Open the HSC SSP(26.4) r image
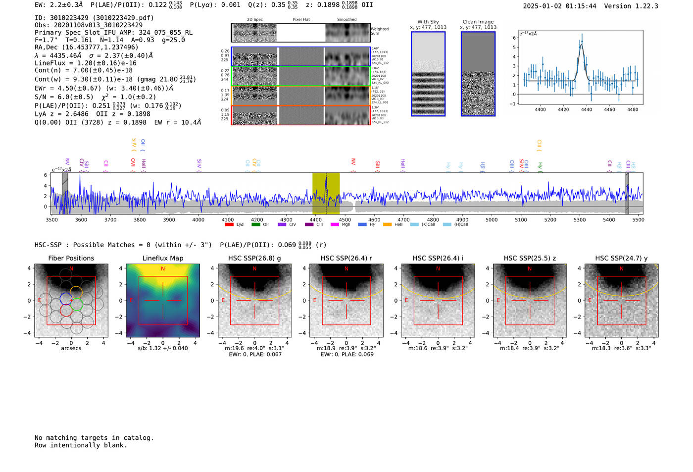The height and width of the screenshot is (472, 693). (346, 301)
